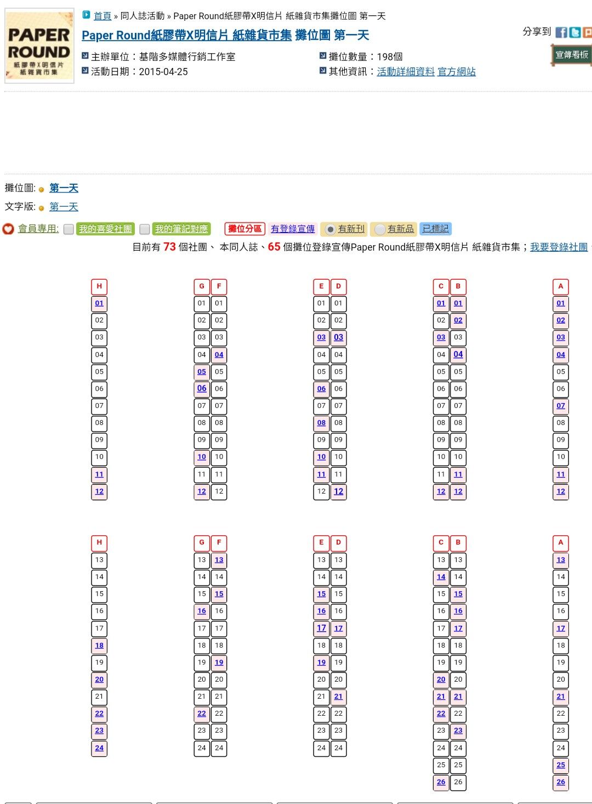The height and width of the screenshot is (804, 592).
Task: Open booth A26
Action: click(561, 782)
